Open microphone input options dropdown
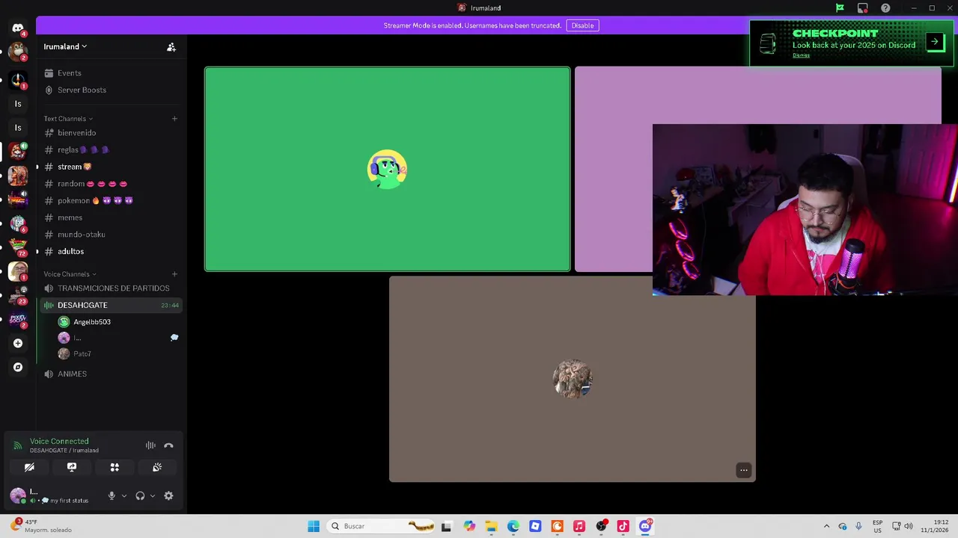This screenshot has width=958, height=538. 124,496
